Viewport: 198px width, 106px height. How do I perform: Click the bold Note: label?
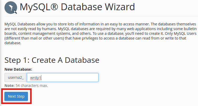pyautogui.click(x=9, y=86)
